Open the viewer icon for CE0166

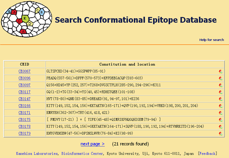pyautogui.click(x=221, y=106)
